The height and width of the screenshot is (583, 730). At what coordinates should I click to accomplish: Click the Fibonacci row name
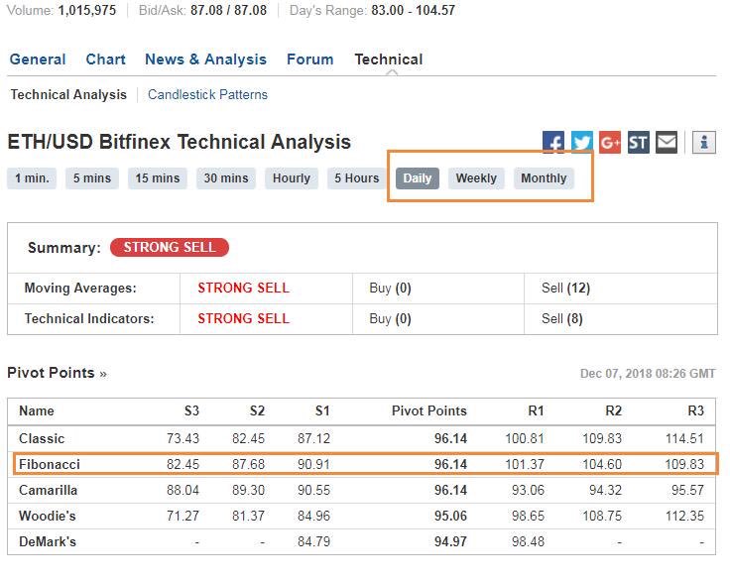50,464
